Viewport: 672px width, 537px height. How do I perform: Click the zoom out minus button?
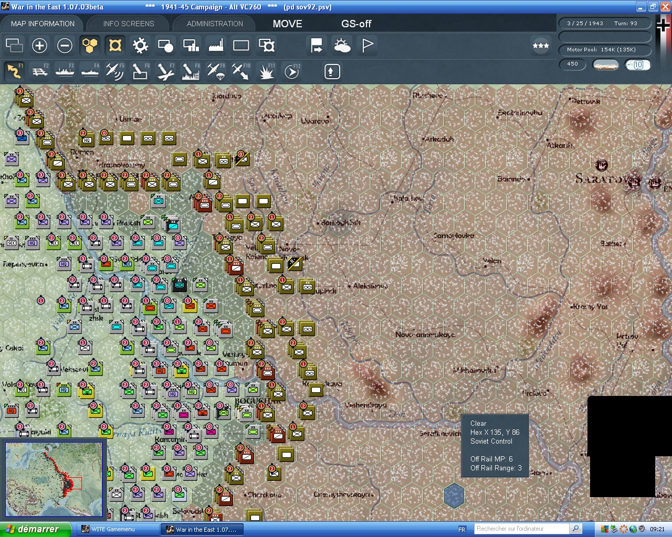point(65,46)
